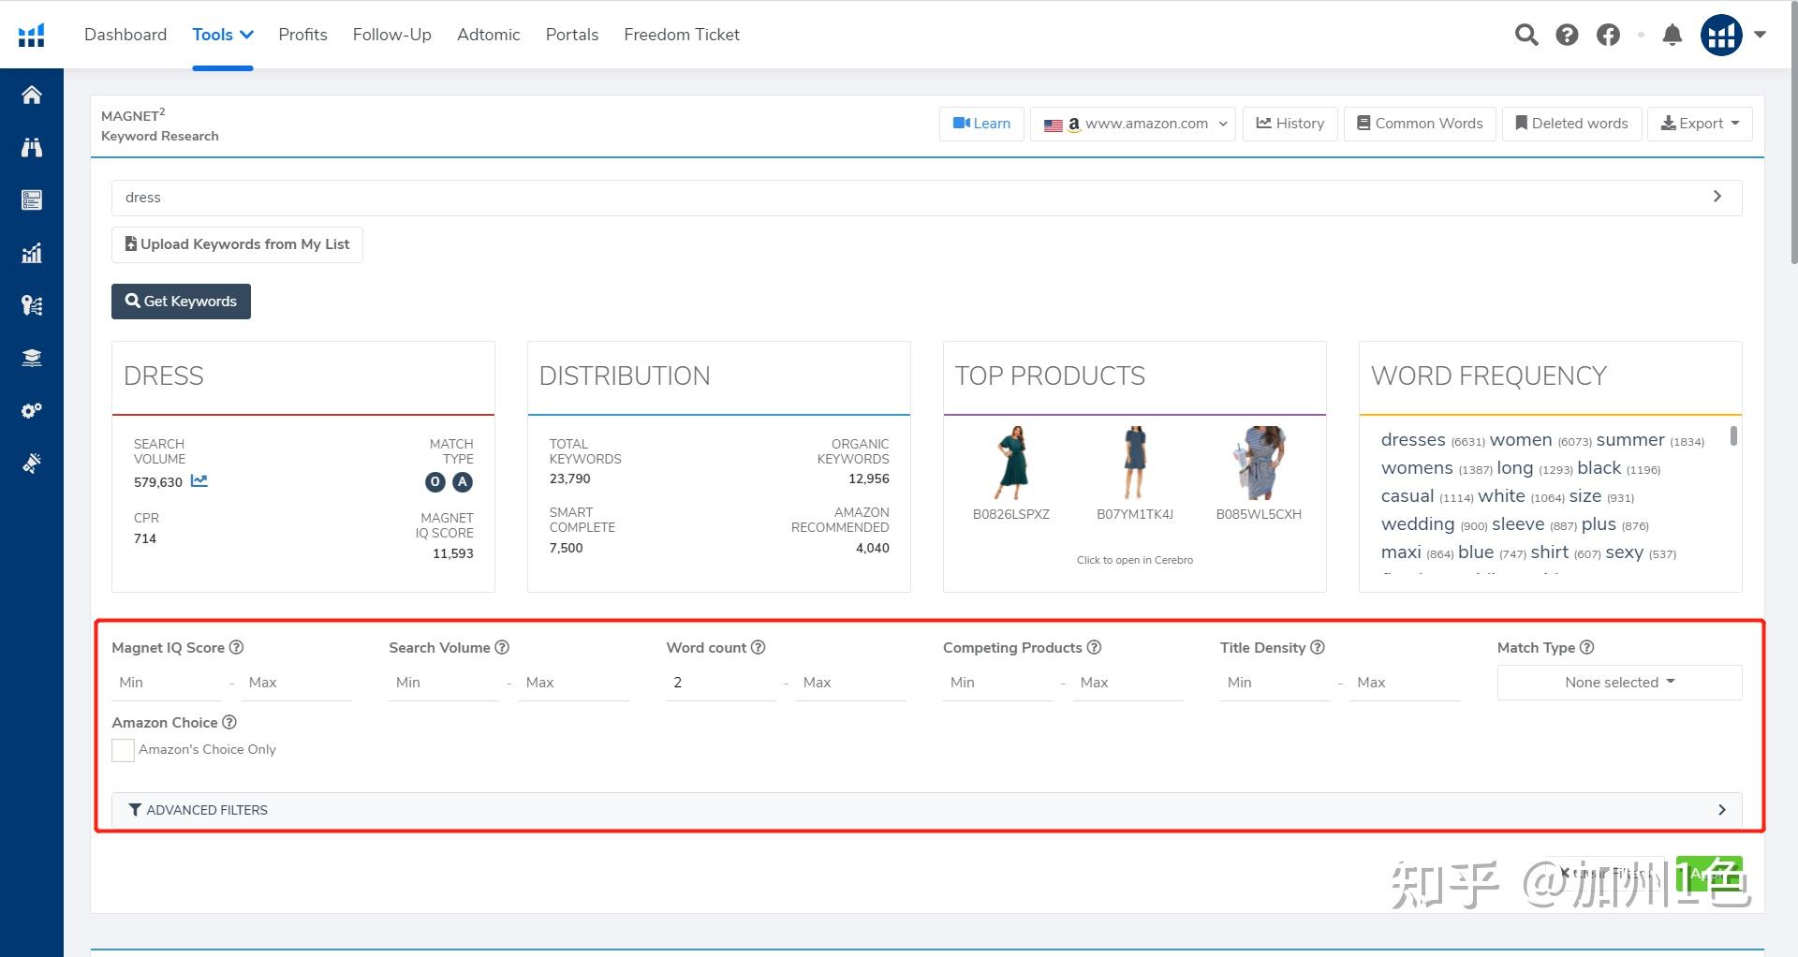Change the www.amazon.com marketplace dropdown
Viewport: 1798px width, 957px height.
(1133, 124)
